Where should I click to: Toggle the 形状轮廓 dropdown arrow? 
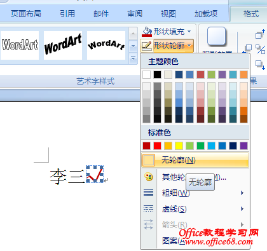pyautogui.click(x=189, y=46)
